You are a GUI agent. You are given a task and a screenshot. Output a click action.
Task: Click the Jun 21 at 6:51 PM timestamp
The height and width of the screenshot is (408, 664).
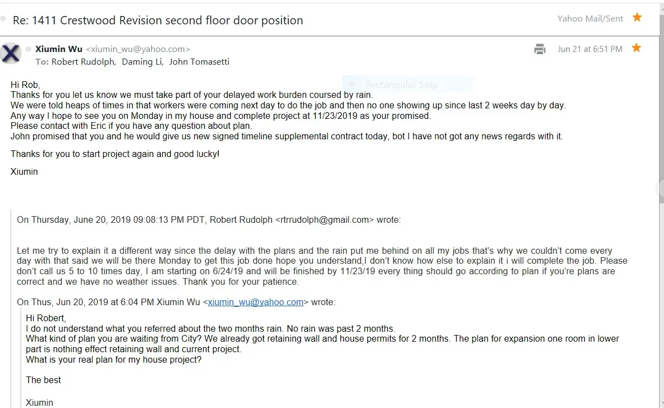click(590, 49)
